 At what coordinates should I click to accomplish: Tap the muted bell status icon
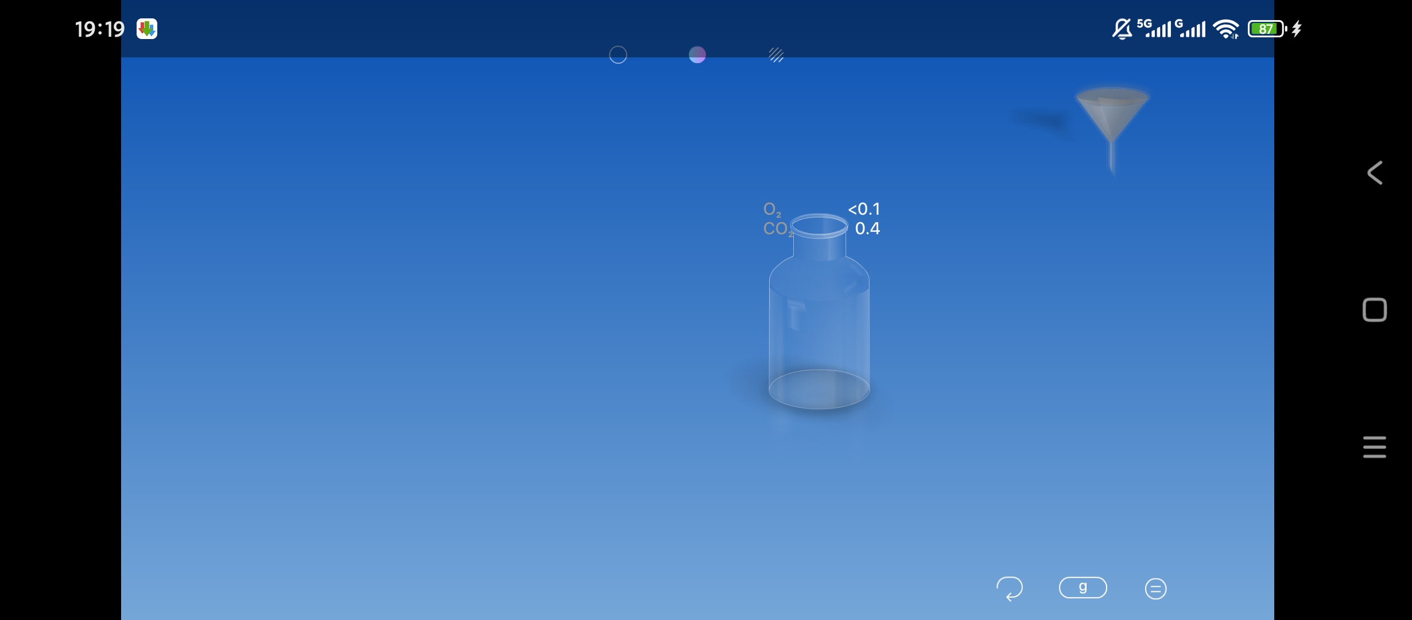click(x=1122, y=29)
